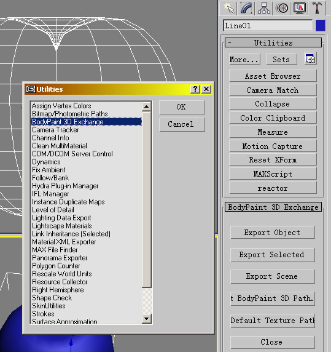This screenshot has width=331, height=352.
Task: Click the BodyPaint 3D Path button
Action: tap(273, 298)
